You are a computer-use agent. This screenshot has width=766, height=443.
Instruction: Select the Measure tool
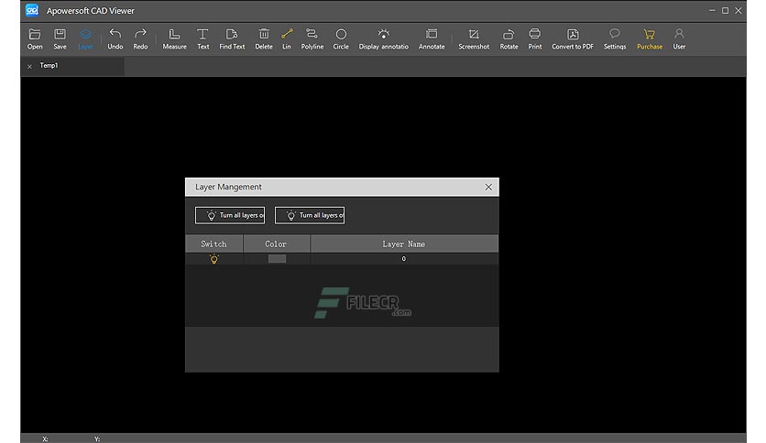pyautogui.click(x=174, y=38)
